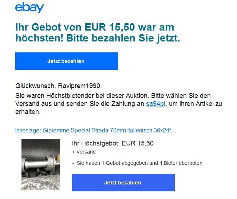Click the bottom bracket item photo thumbnail
The image size is (237, 199).
[40, 165]
